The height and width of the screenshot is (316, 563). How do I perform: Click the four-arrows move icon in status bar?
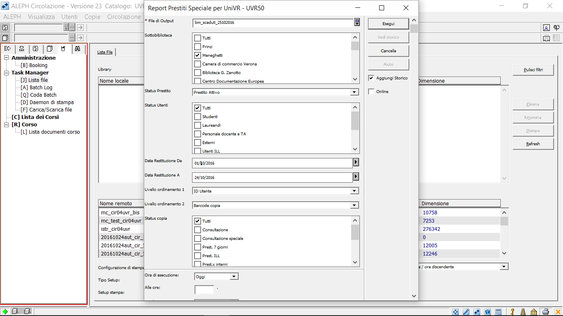[x=456, y=312]
